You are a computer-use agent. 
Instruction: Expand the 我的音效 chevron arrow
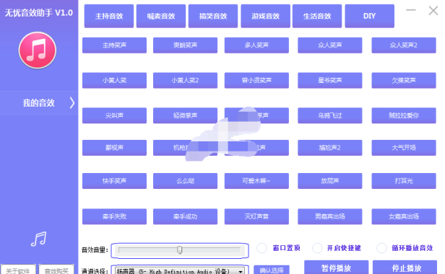(72, 103)
